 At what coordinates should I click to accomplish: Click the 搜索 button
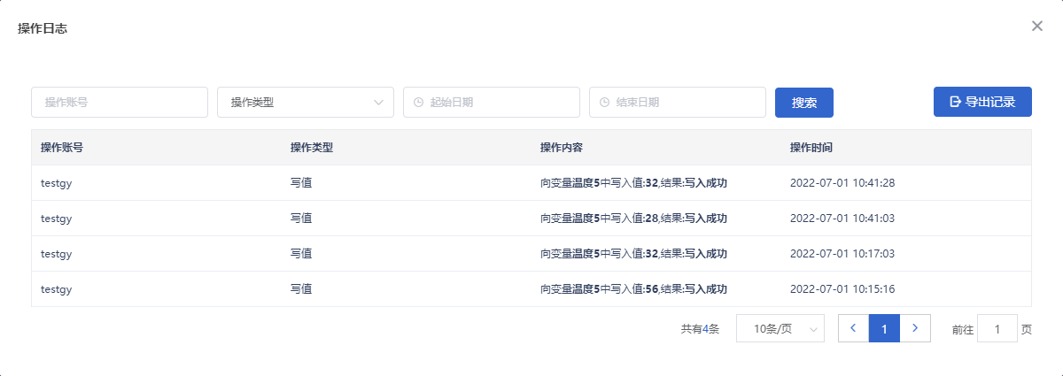(x=804, y=102)
